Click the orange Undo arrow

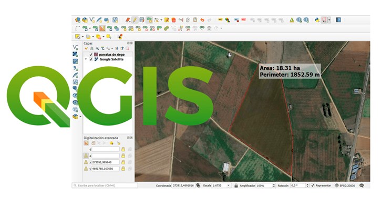(202, 20)
